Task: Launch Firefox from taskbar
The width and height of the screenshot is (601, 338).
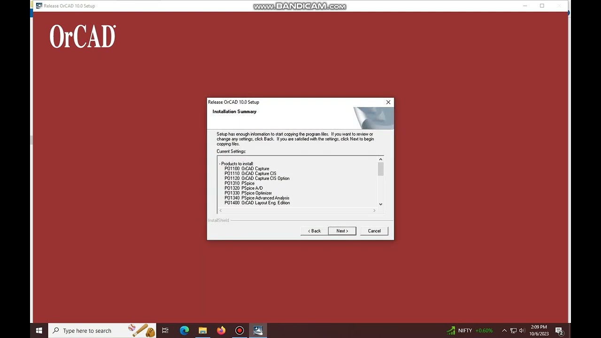Action: [x=221, y=330]
